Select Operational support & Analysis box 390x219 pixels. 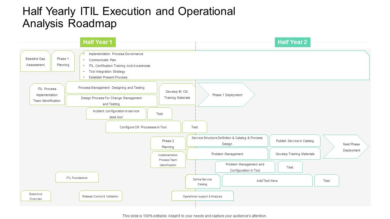(x=203, y=196)
